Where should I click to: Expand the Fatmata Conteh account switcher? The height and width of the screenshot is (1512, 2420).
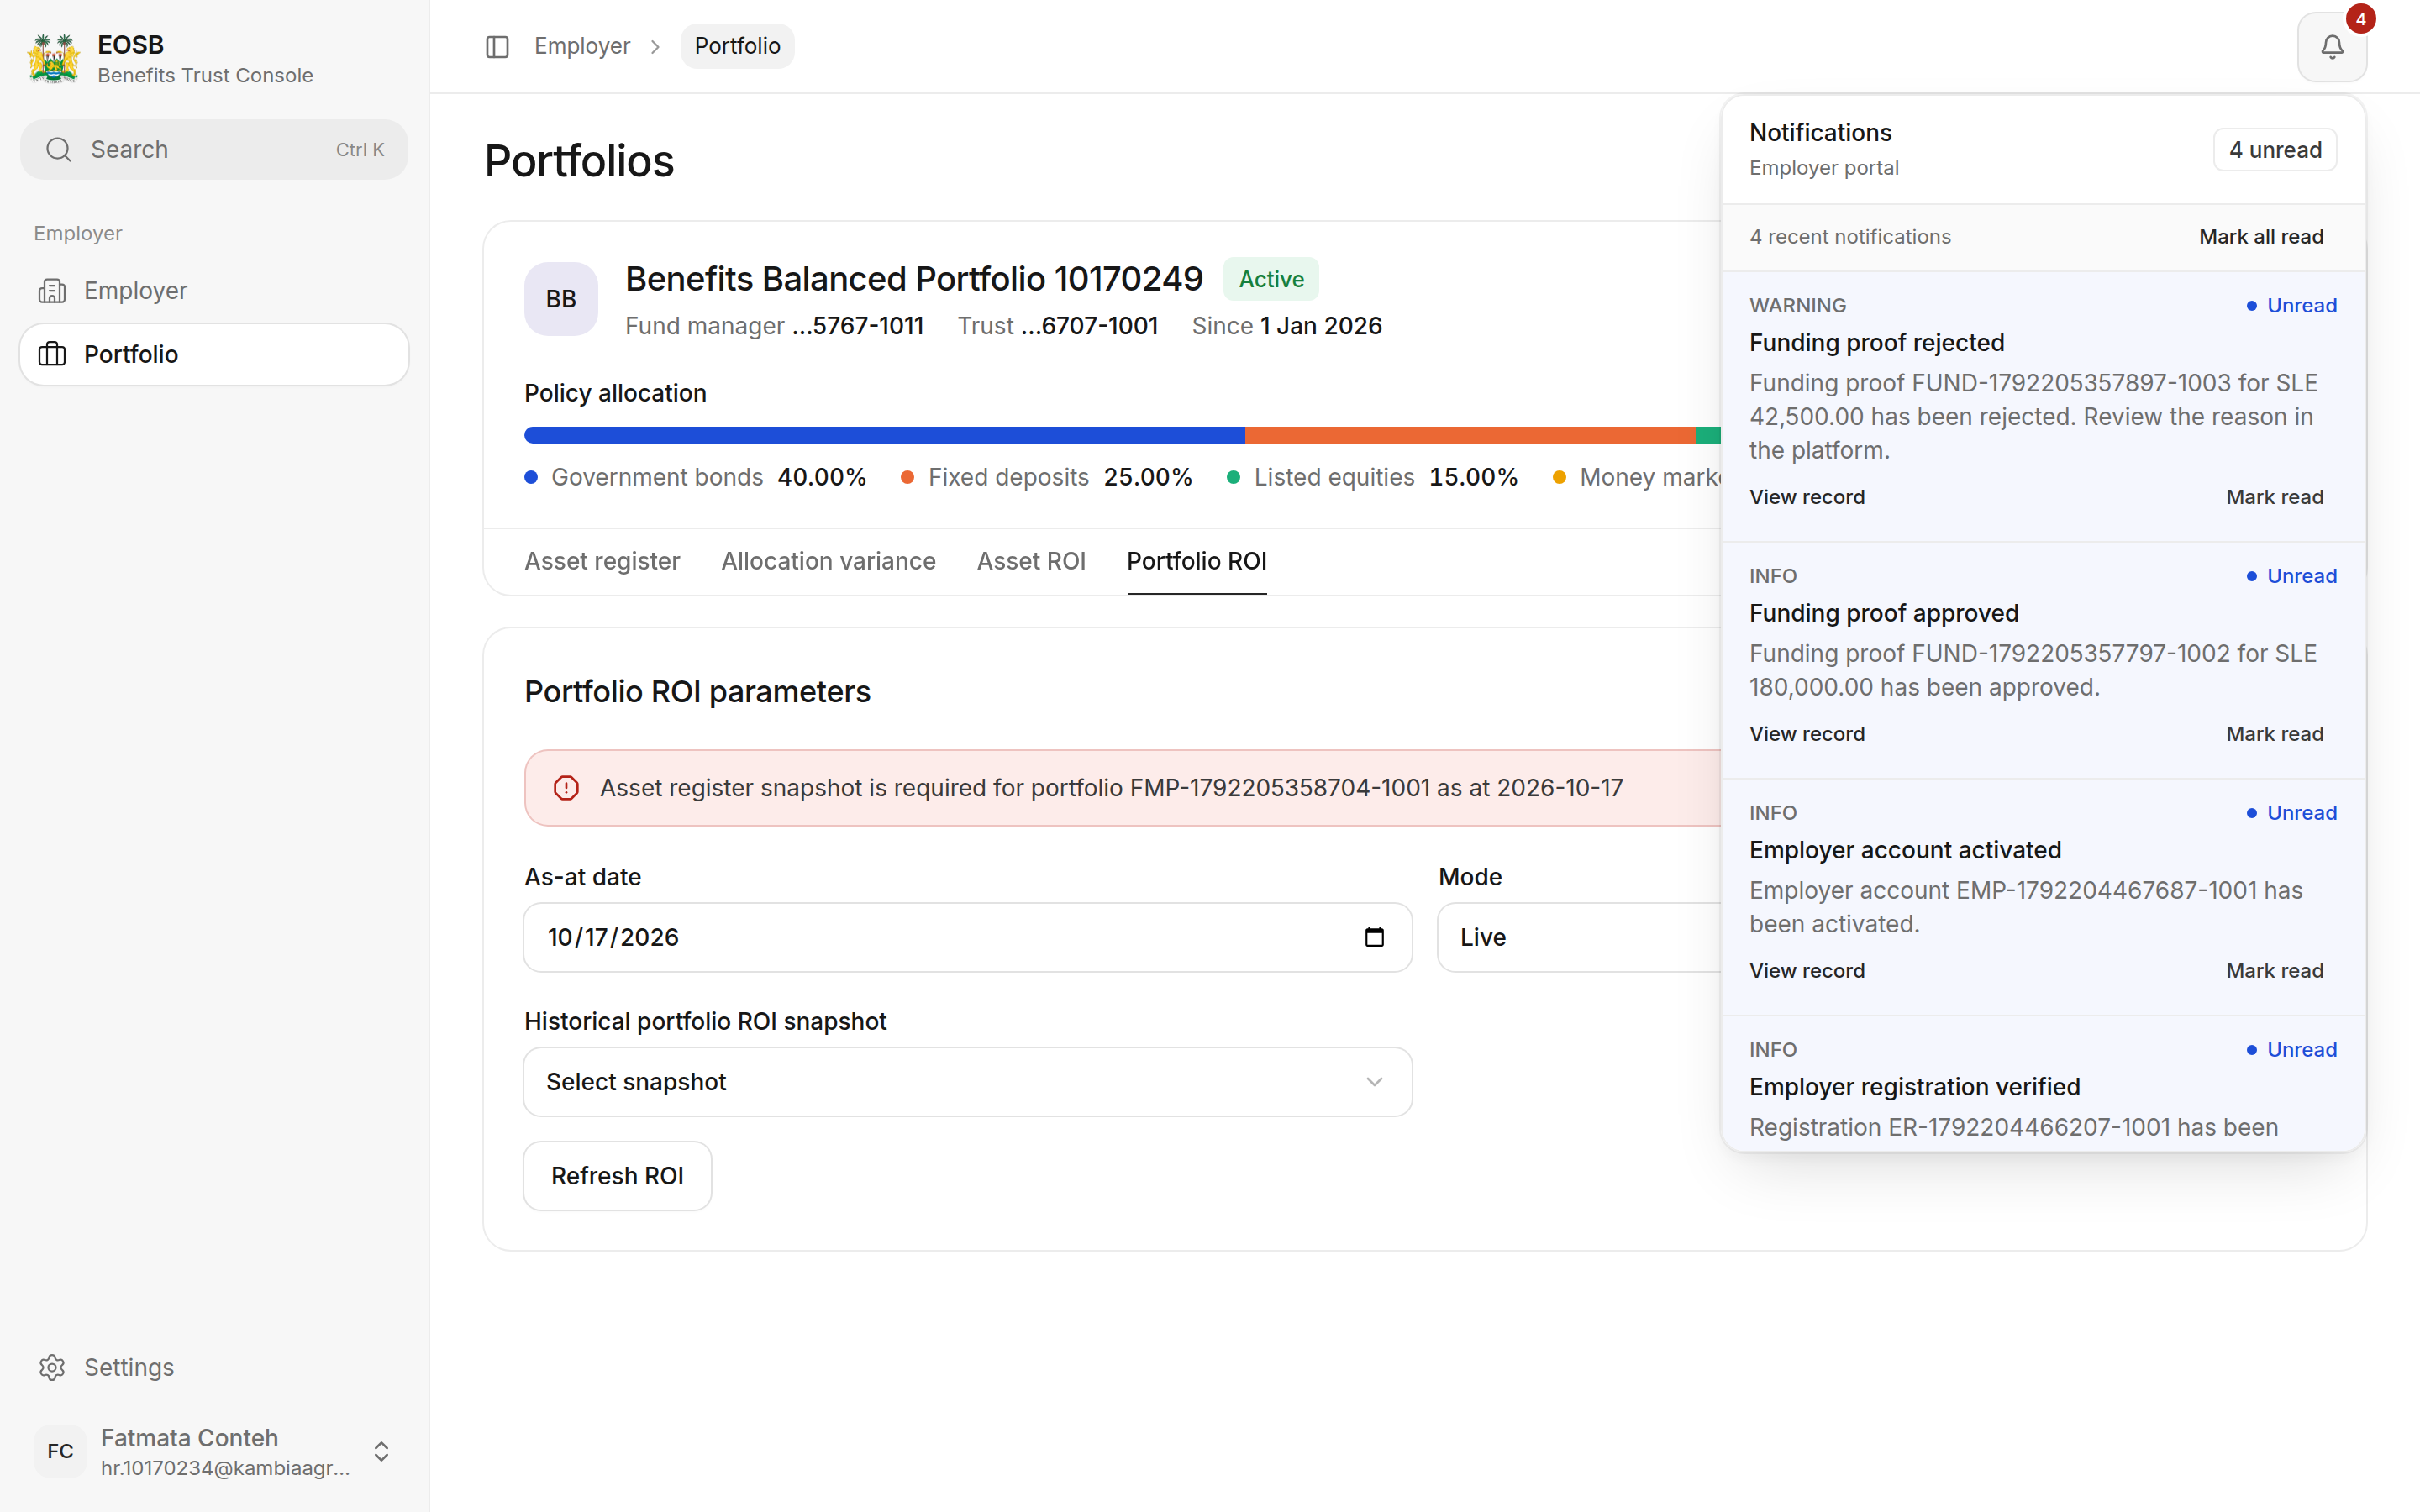click(x=381, y=1451)
